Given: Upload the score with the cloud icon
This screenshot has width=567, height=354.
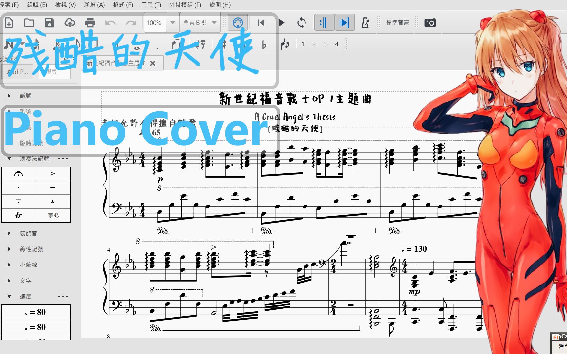Looking at the screenshot, I should point(70,23).
